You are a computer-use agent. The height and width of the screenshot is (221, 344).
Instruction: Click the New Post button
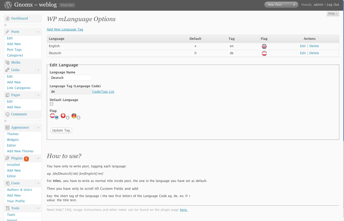coord(278,5)
